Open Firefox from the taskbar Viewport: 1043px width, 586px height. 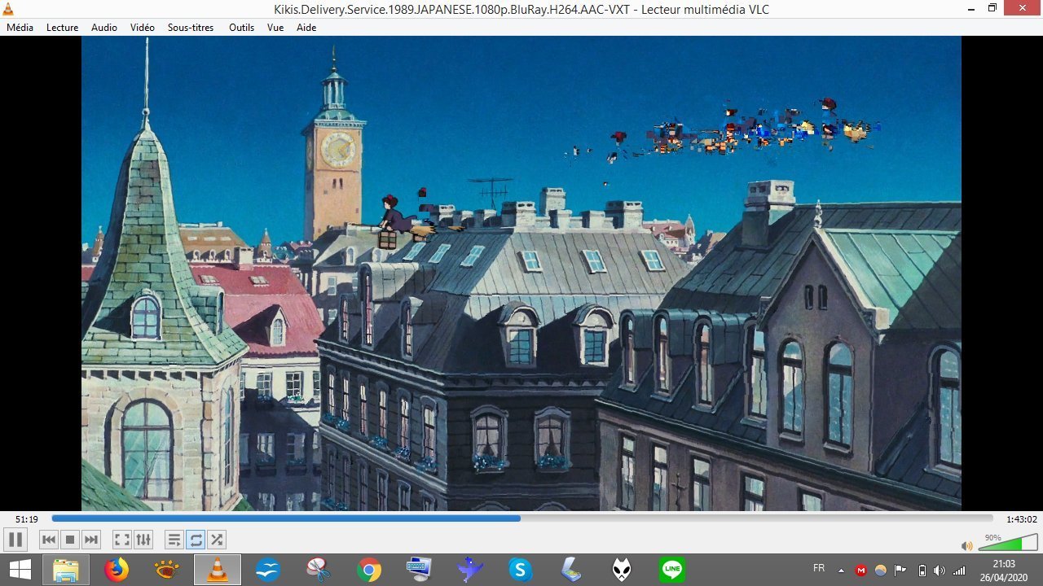(x=117, y=570)
